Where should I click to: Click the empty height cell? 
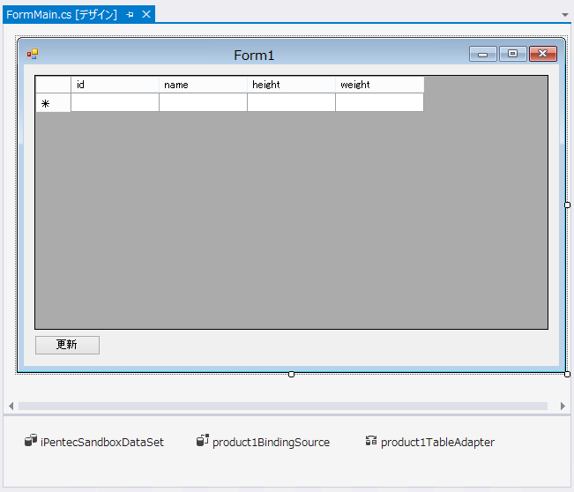click(291, 102)
